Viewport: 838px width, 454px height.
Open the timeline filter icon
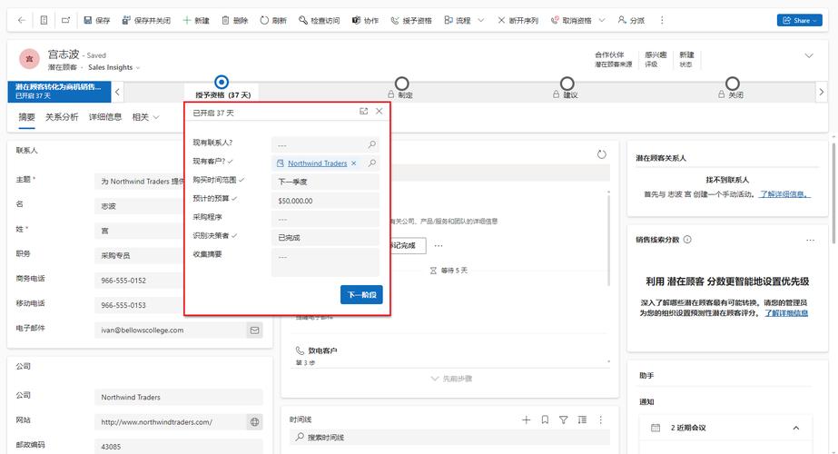pyautogui.click(x=563, y=419)
